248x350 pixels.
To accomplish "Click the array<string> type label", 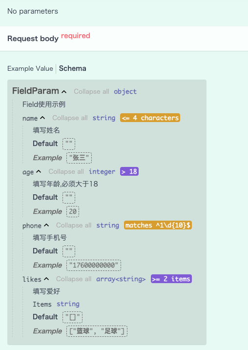I will coord(121,279).
